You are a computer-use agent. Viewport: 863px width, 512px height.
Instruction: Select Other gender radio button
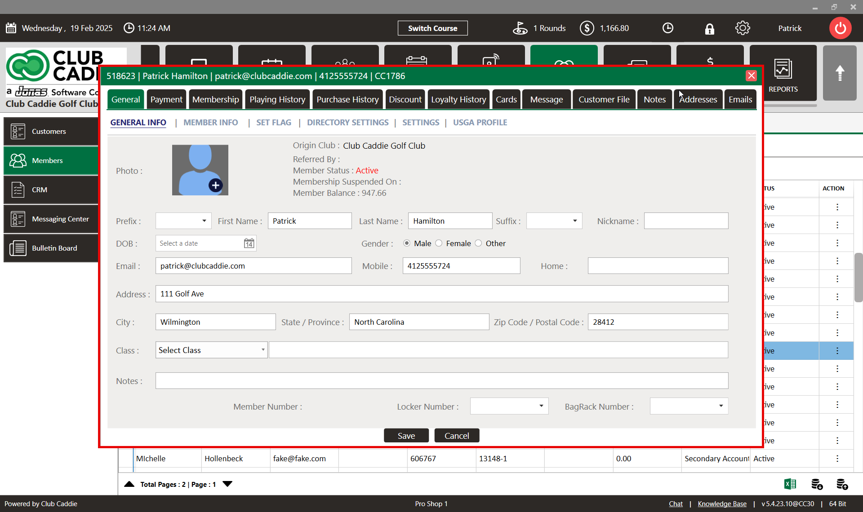[x=478, y=243]
